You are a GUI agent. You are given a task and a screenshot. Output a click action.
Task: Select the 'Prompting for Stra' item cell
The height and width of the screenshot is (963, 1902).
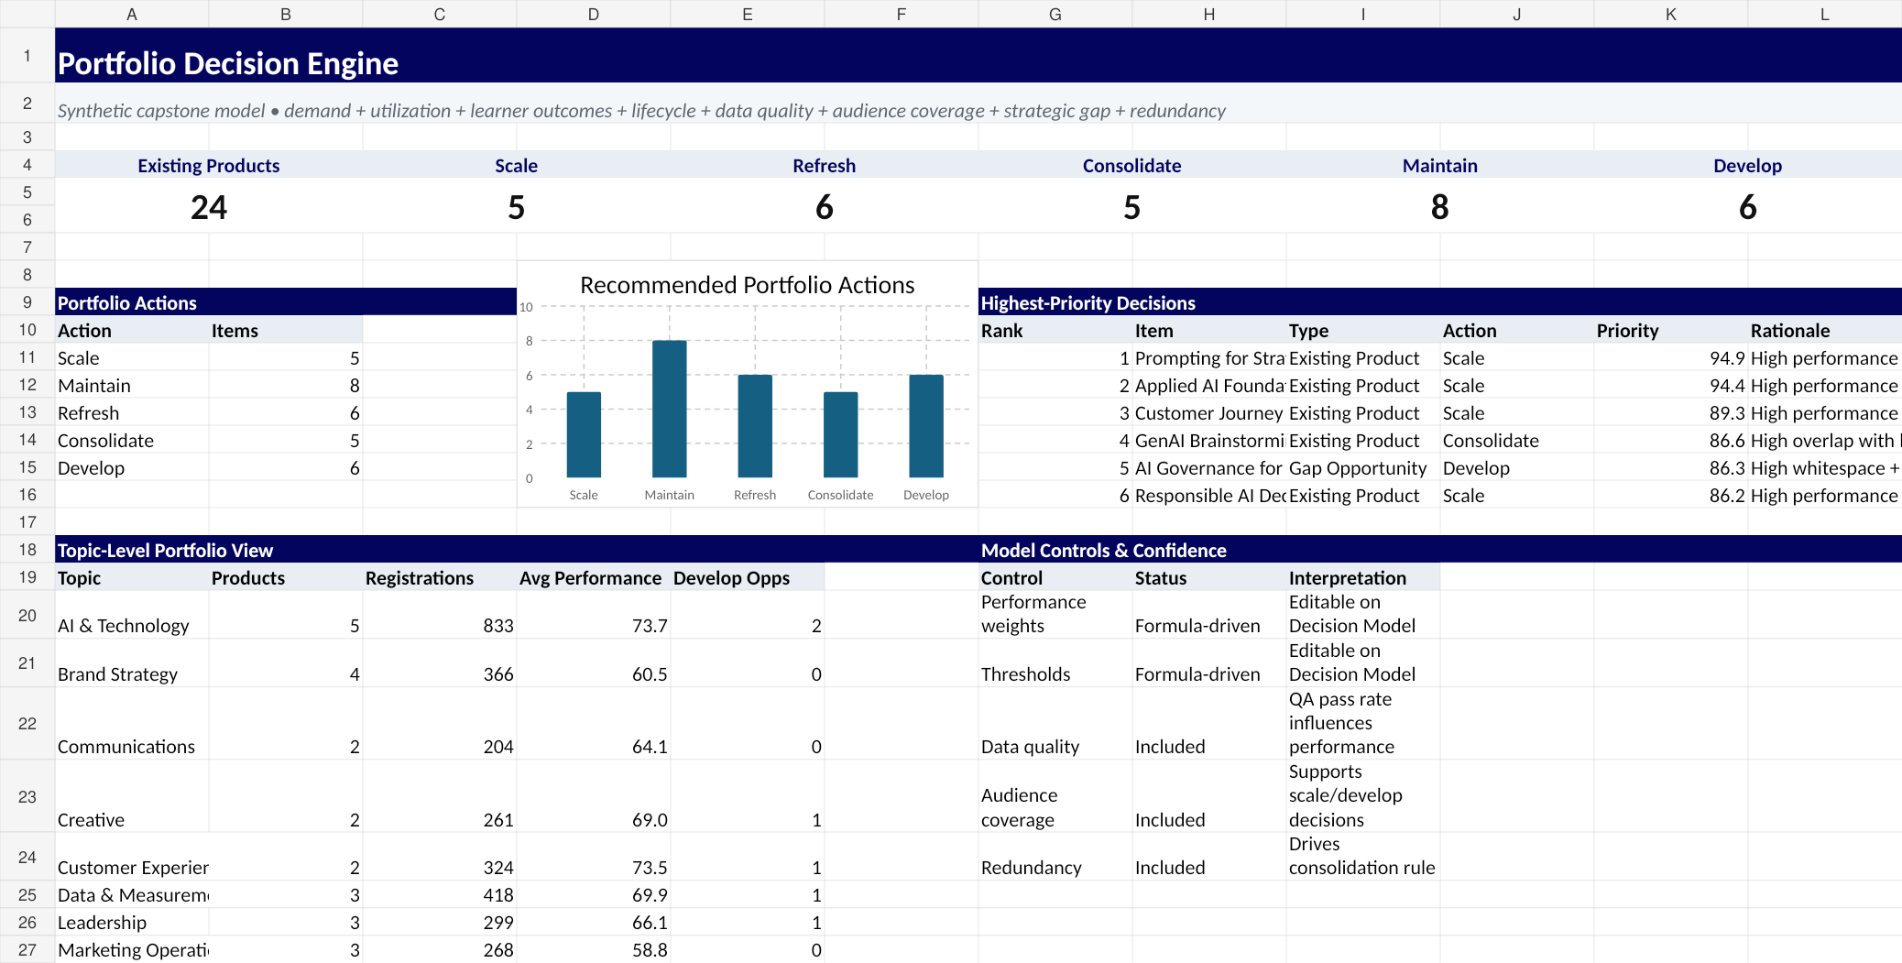coord(1209,358)
